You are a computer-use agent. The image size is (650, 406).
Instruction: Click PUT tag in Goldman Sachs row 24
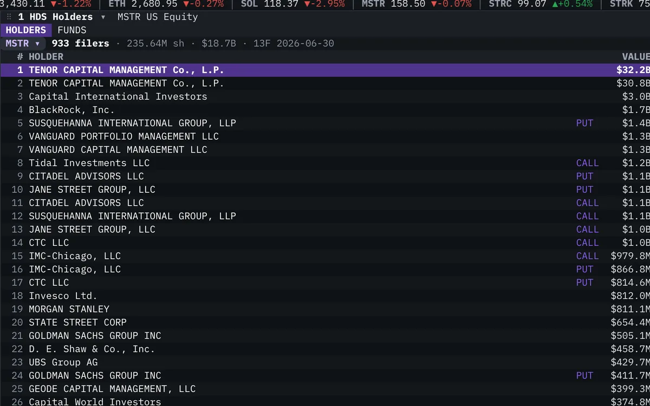[584, 375]
